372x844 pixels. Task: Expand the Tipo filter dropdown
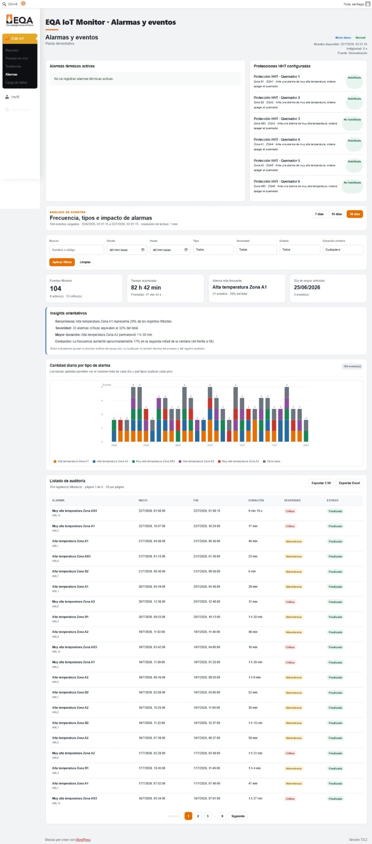pos(213,250)
